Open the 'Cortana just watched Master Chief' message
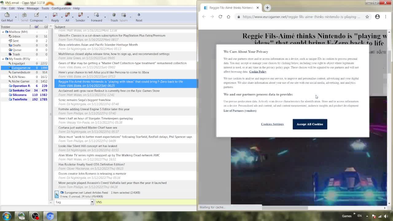Viewport: 393px width, 221px height. [125, 130]
